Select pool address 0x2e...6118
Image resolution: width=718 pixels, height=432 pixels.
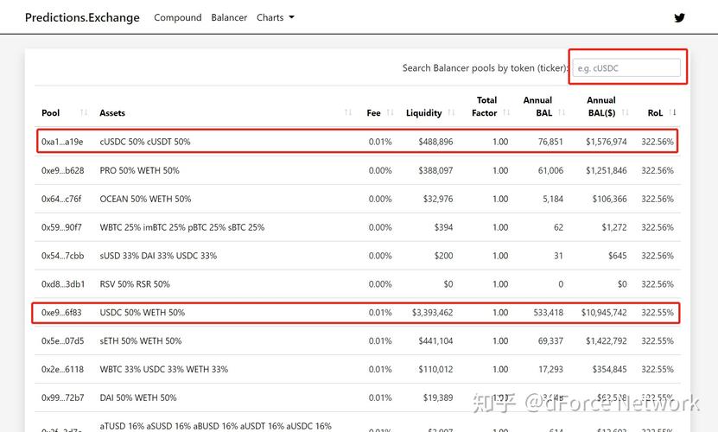[63, 369]
